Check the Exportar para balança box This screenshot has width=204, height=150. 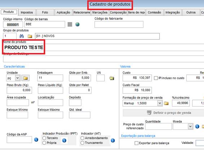pyautogui.click(x=137, y=143)
